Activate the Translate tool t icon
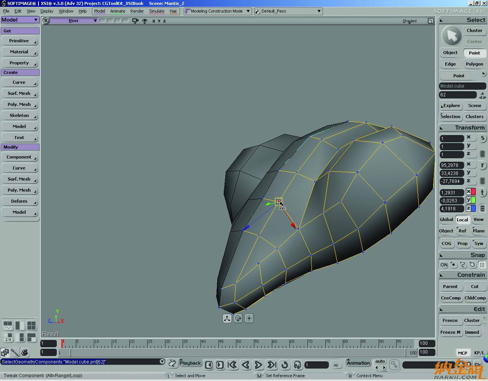This screenshot has width=488, height=381. (x=482, y=193)
